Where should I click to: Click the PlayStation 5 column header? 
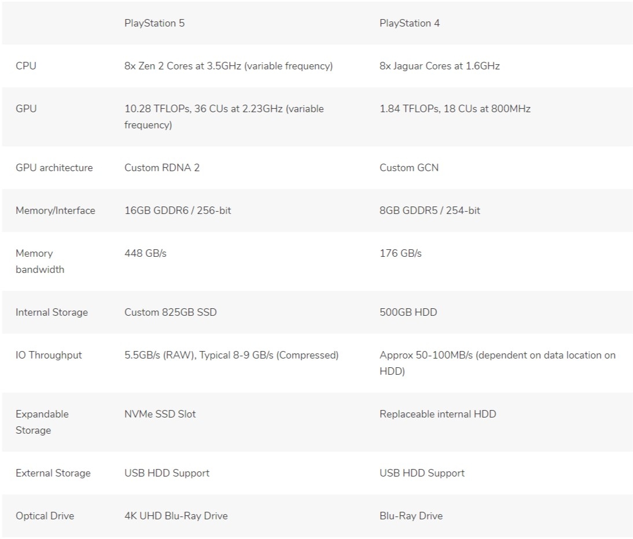(154, 23)
